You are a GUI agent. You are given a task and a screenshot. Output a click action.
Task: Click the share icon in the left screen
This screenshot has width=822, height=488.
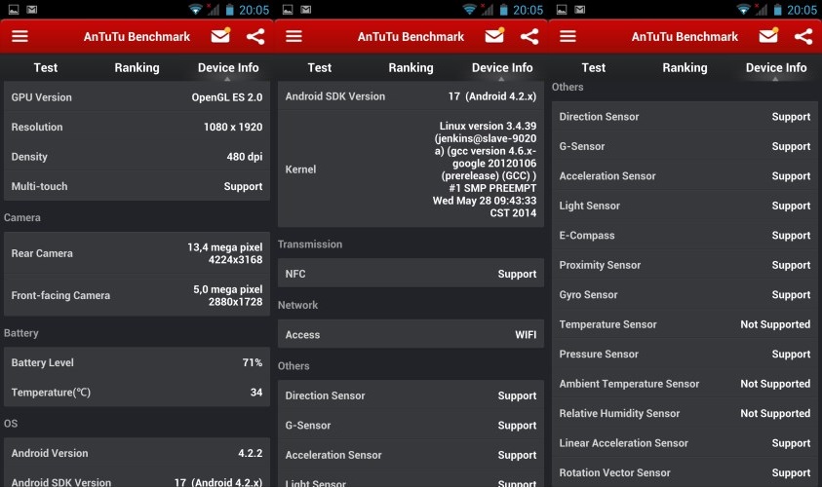pyautogui.click(x=255, y=37)
